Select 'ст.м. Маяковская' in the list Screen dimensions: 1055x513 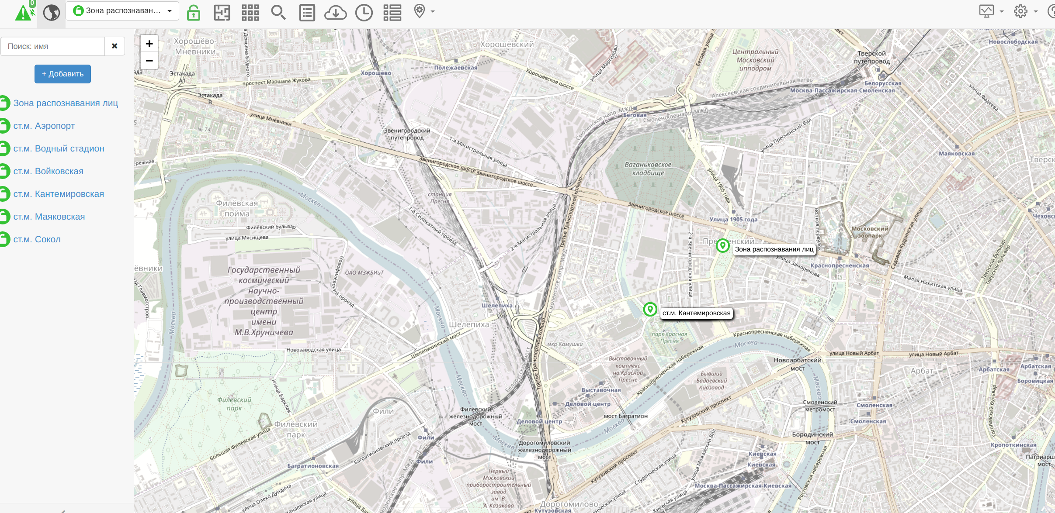(x=49, y=217)
